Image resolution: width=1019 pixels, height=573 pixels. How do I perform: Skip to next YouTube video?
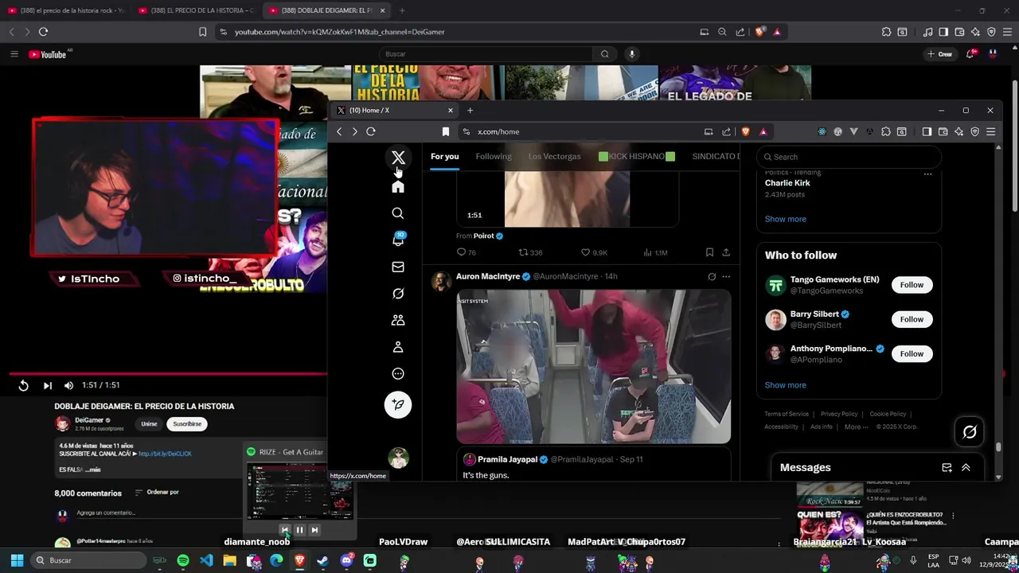pos(47,385)
